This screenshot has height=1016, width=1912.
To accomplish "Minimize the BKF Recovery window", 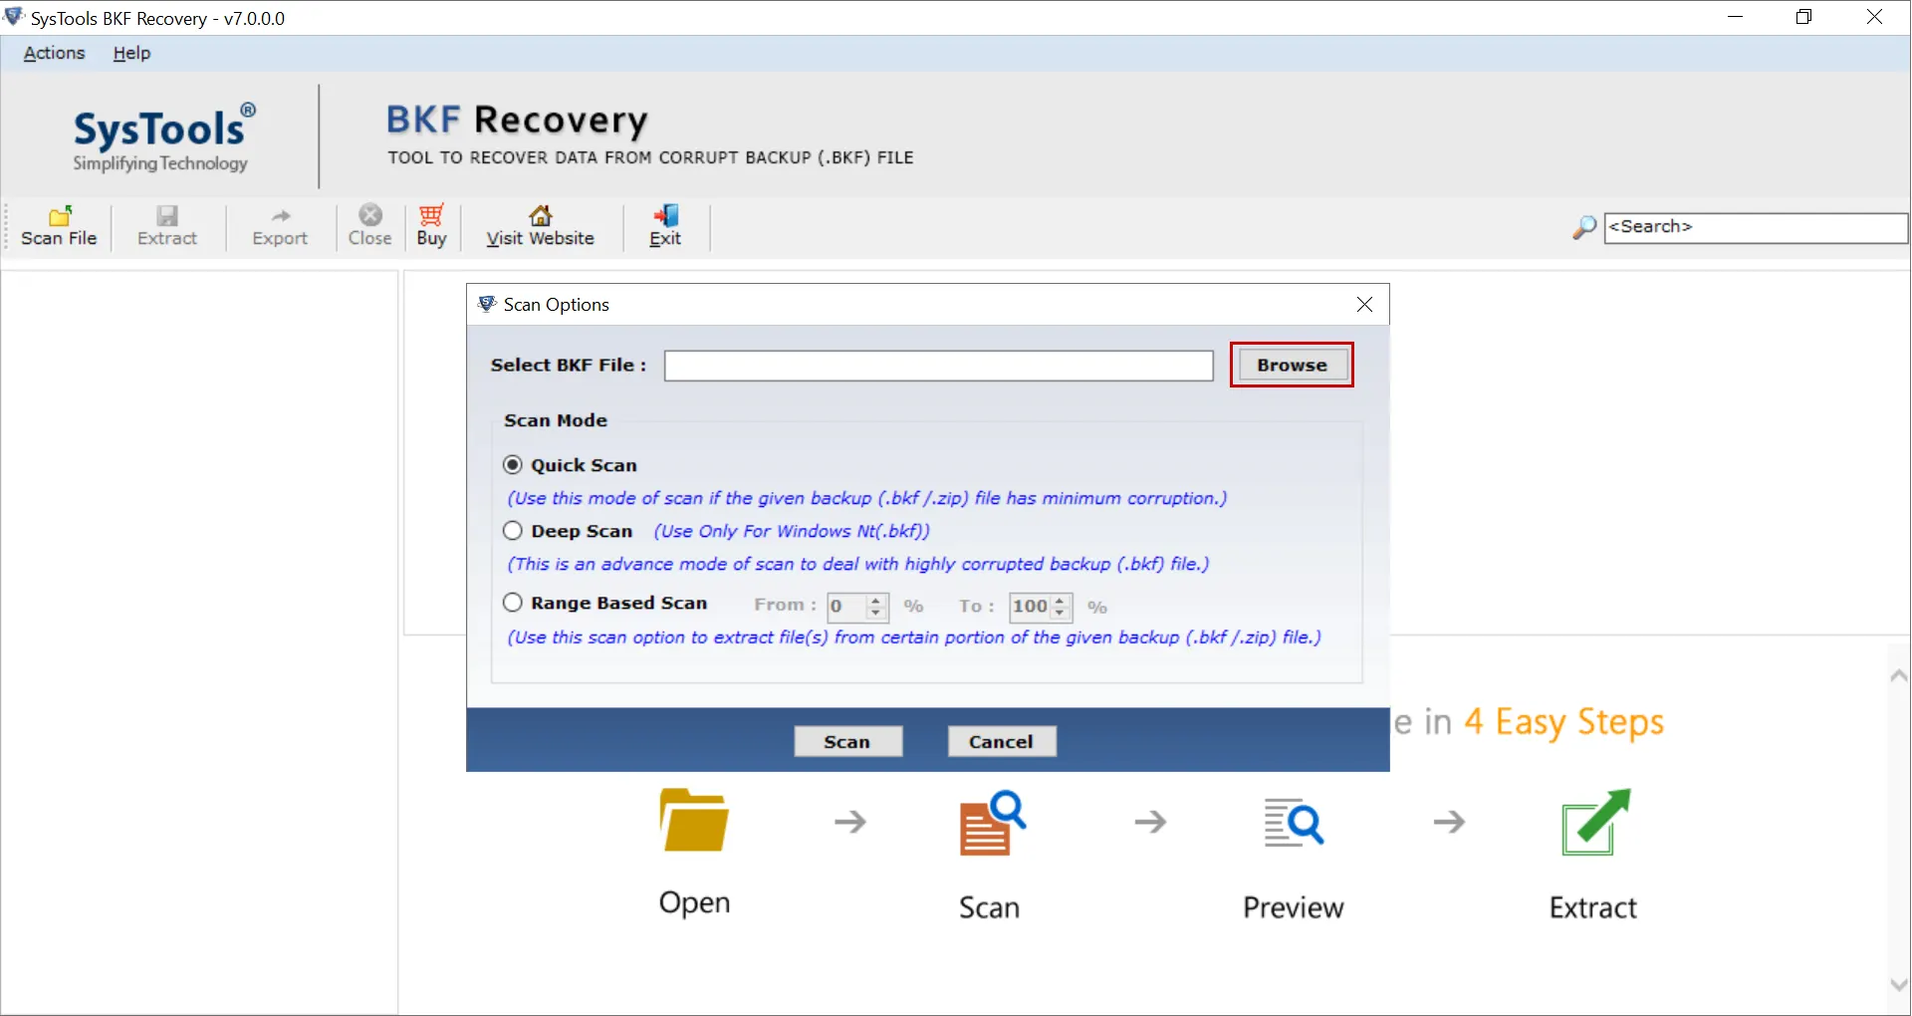I will coord(1735,17).
